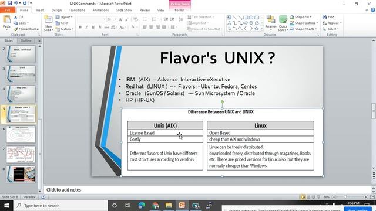Click the zoom in plus button
The height and width of the screenshot is (211, 376).
(x=365, y=197)
